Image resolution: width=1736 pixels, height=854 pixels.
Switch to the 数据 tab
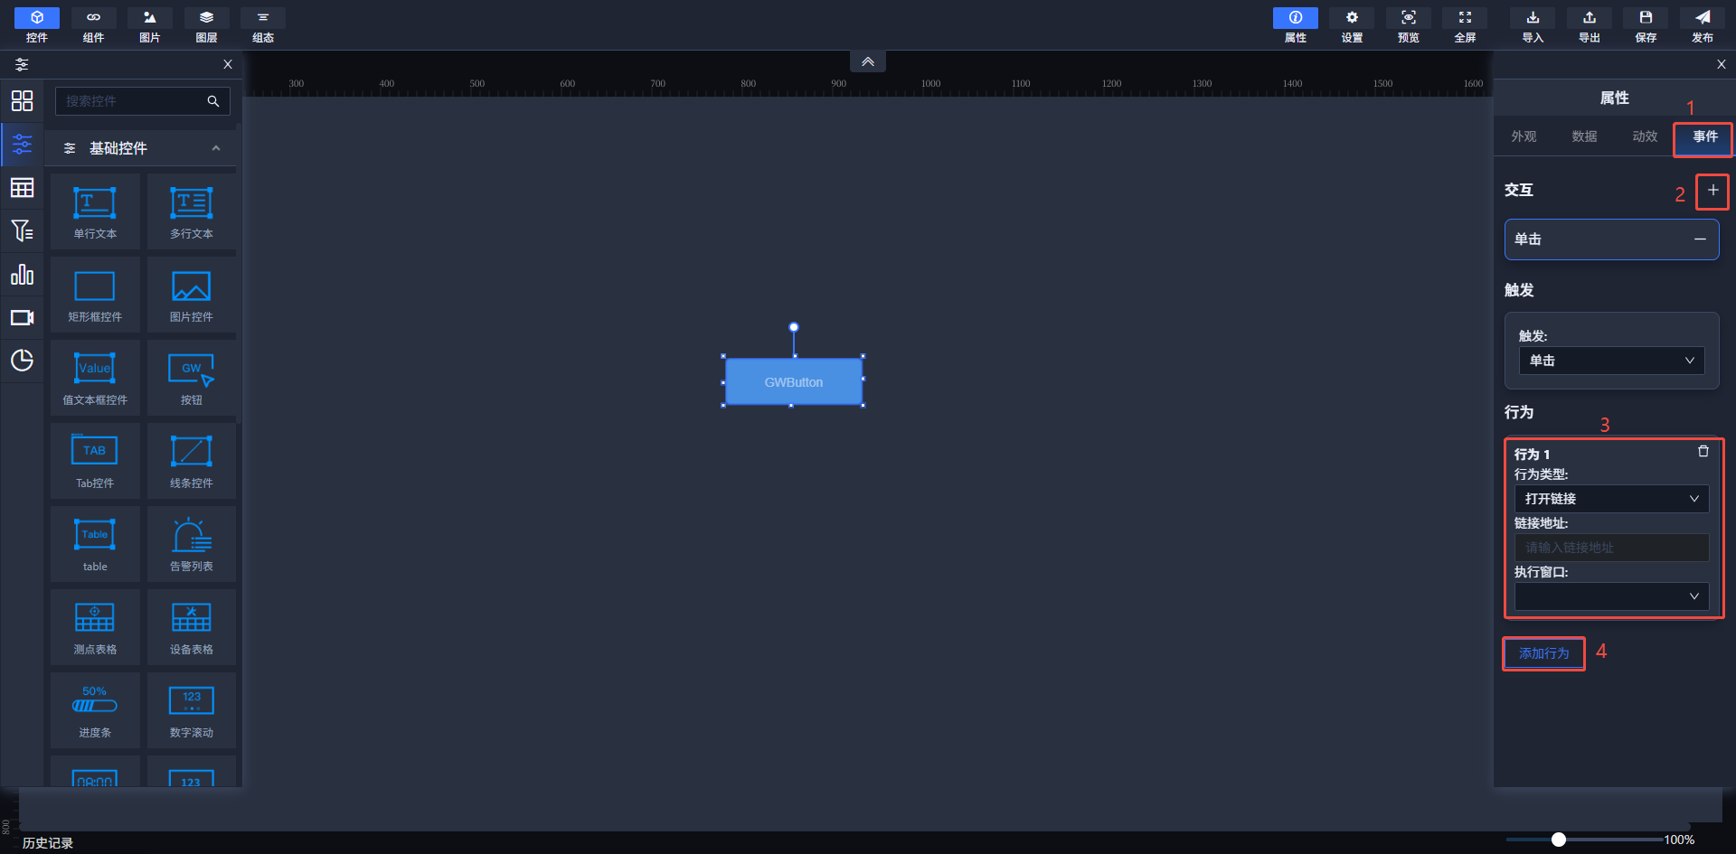pyautogui.click(x=1584, y=136)
